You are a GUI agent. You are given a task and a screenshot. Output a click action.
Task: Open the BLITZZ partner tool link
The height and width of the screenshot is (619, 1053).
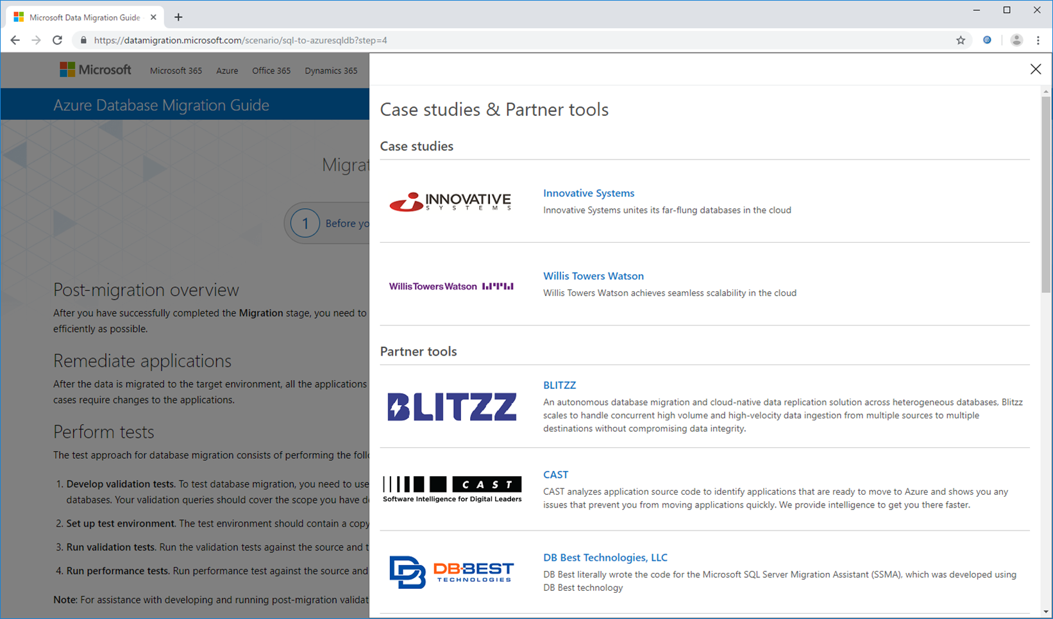point(559,385)
